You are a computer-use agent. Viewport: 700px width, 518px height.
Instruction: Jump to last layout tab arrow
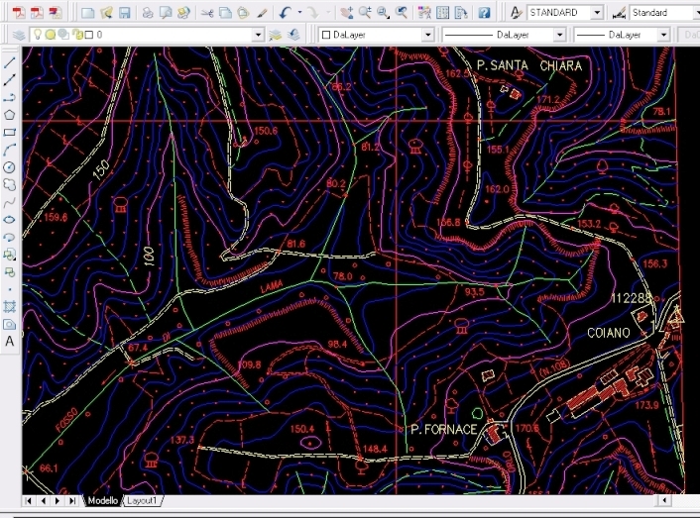click(x=71, y=500)
